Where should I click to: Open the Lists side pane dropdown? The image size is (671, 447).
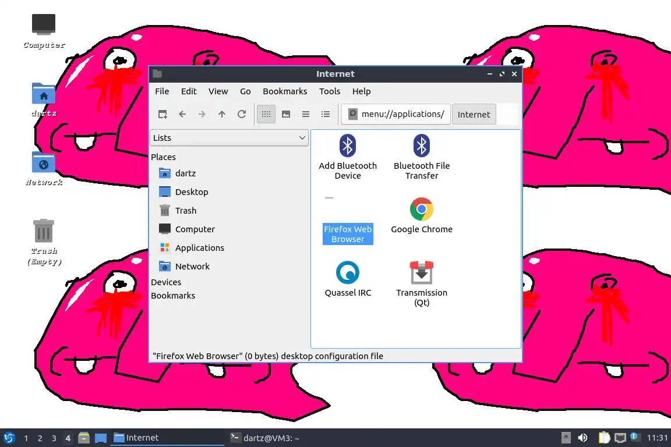[229, 138]
